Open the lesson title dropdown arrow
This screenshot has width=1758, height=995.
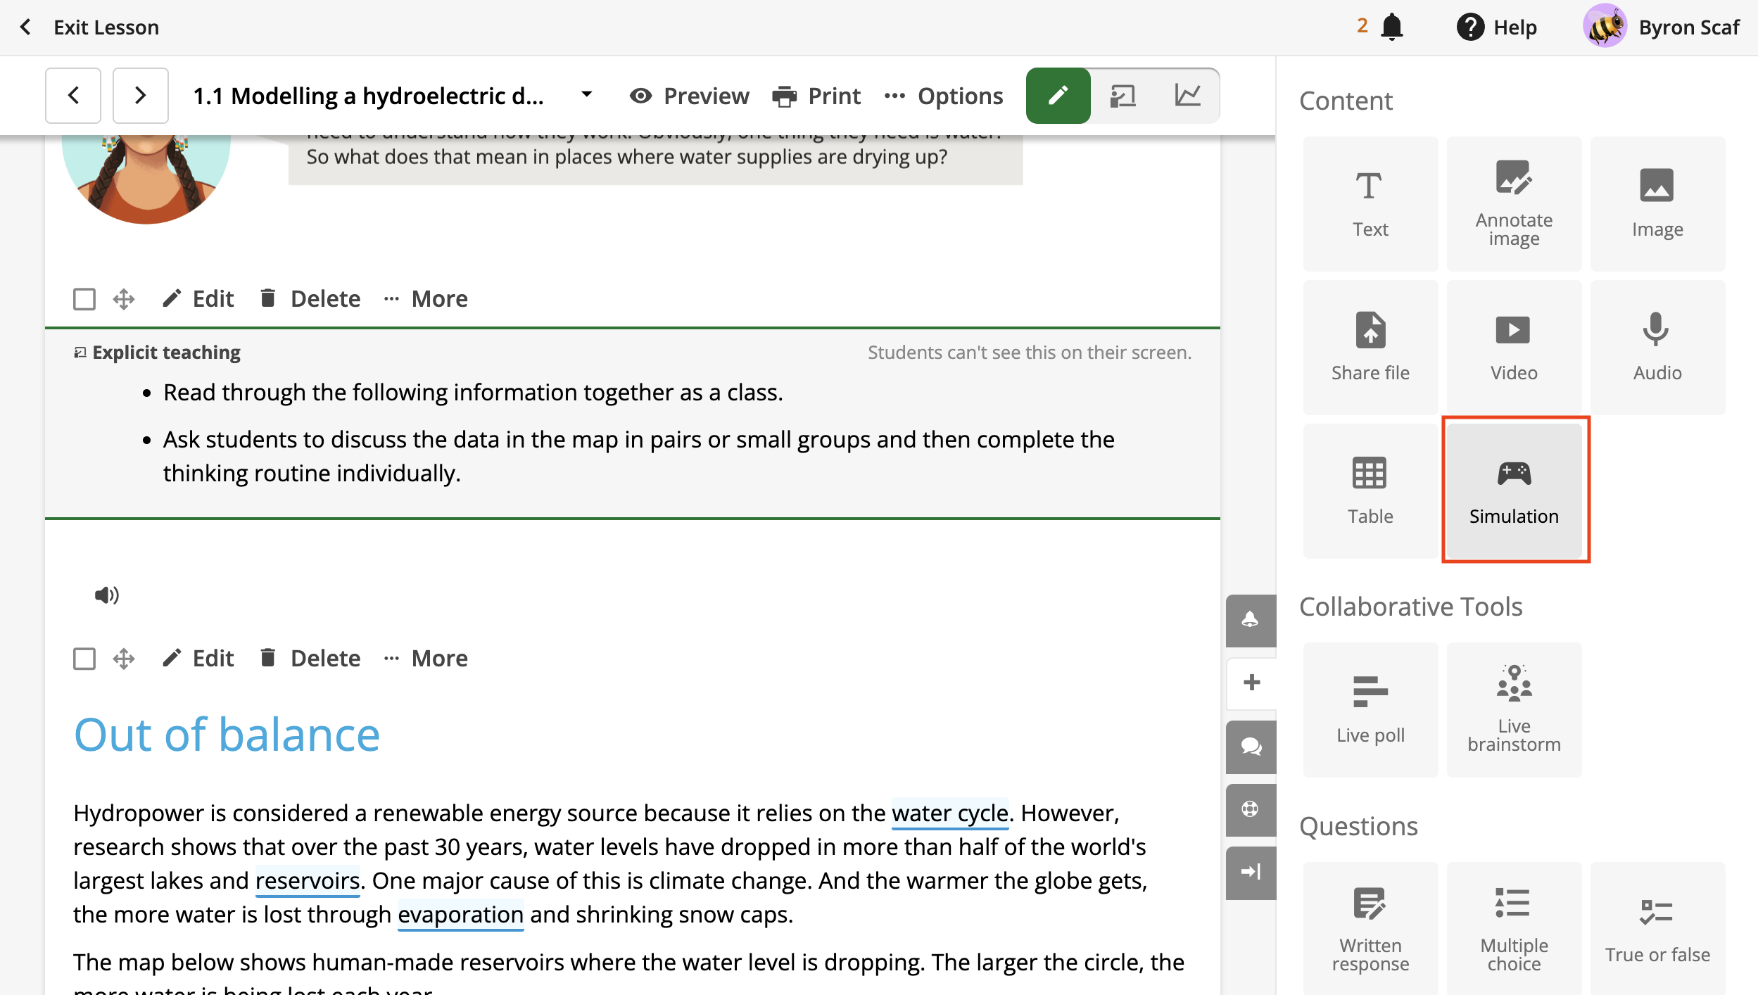coord(586,94)
